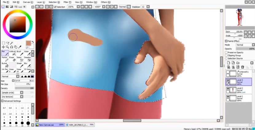Screen dimensions: 255x130
Task: Enable the Preserve Opacity checkbox
Action: click(x=226, y=52)
